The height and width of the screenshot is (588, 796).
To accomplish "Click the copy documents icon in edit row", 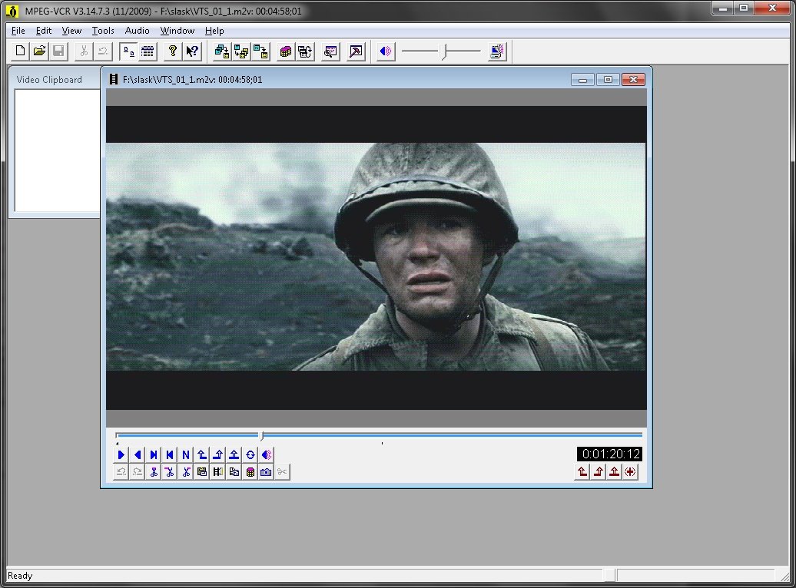I will pos(234,472).
